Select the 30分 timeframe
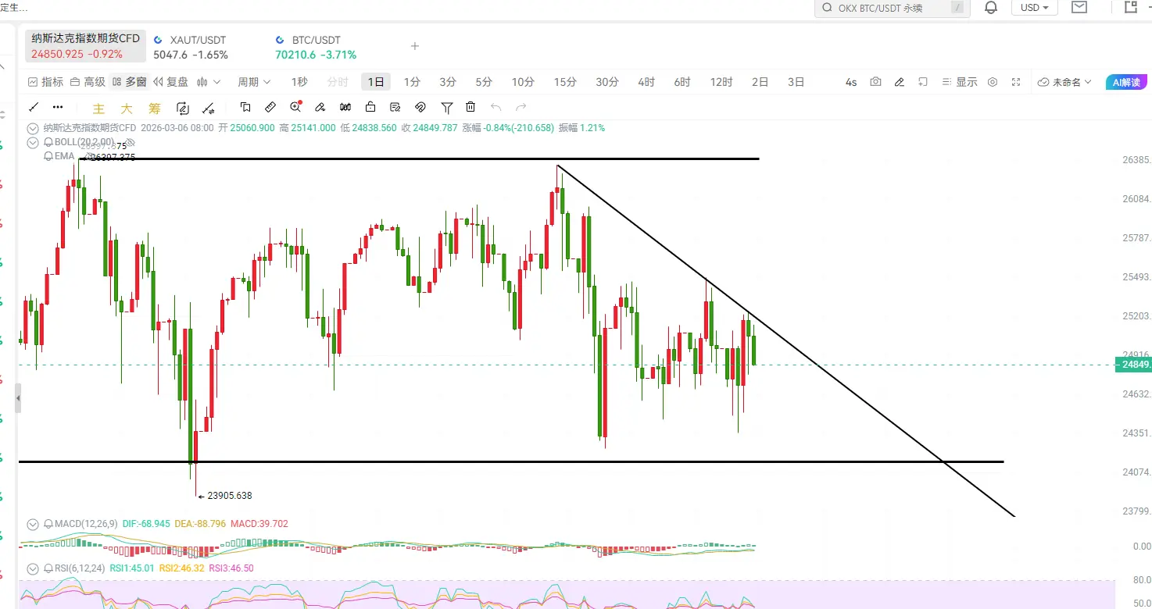Screen dimensions: 1152x609 coord(607,82)
